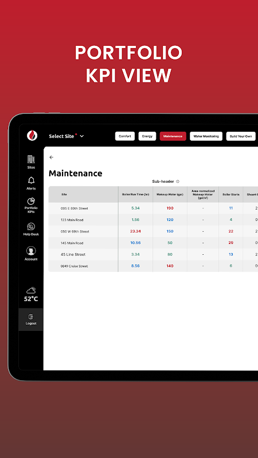The height and width of the screenshot is (458, 258).
Task: Click the 5.34 run time value
Action: [135, 208]
